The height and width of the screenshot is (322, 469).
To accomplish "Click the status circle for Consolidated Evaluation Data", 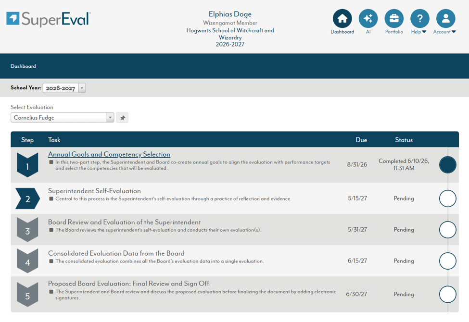I will click(448, 260).
